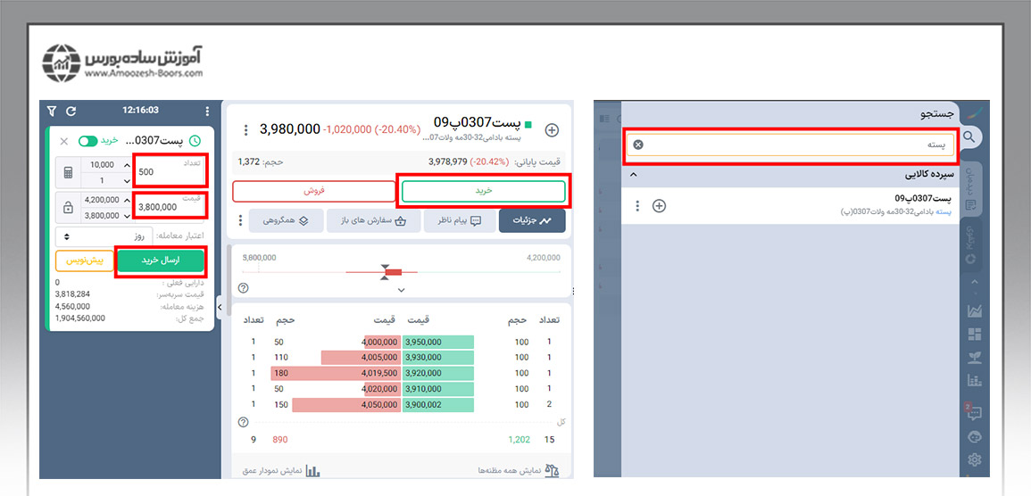This screenshot has width=1031, height=496.
Task: Click the price range slider marker
Action: (x=386, y=271)
